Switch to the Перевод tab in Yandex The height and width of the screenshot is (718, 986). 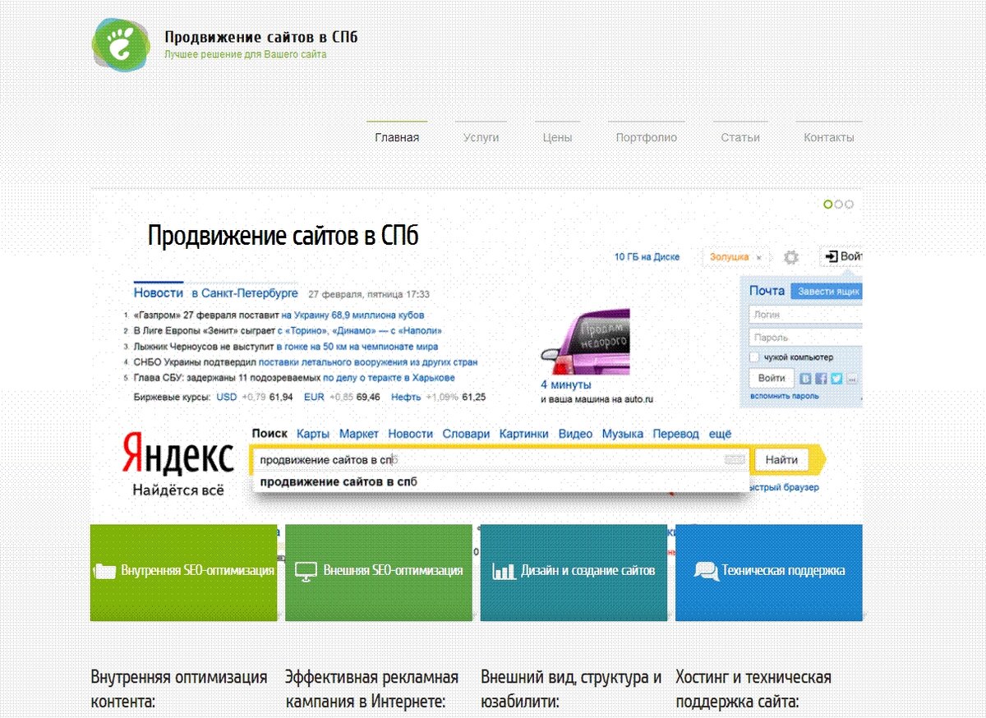tap(675, 434)
